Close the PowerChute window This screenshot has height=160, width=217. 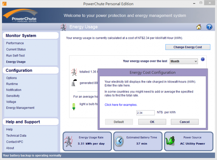210,3
